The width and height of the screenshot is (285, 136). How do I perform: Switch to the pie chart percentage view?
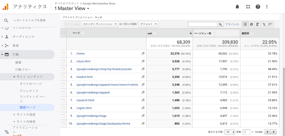point(251,24)
